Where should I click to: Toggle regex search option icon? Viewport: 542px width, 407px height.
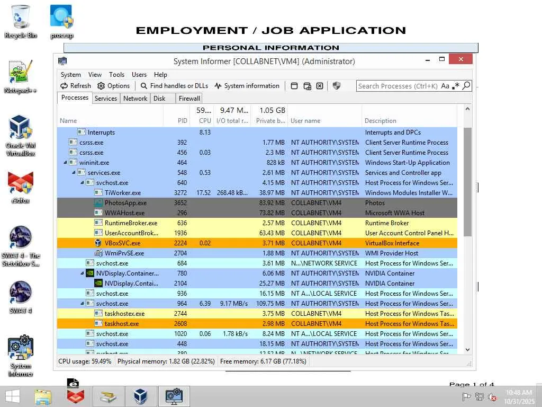pyautogui.click(x=456, y=85)
